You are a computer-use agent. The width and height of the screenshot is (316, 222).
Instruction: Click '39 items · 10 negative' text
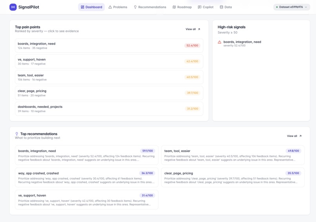(32, 111)
